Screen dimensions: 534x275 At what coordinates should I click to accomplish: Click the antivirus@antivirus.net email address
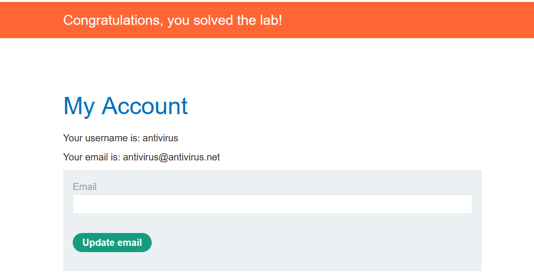[171, 158]
